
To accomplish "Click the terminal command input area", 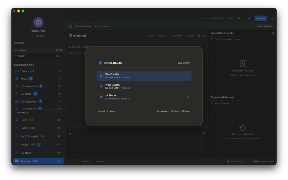I will point(137,143).
